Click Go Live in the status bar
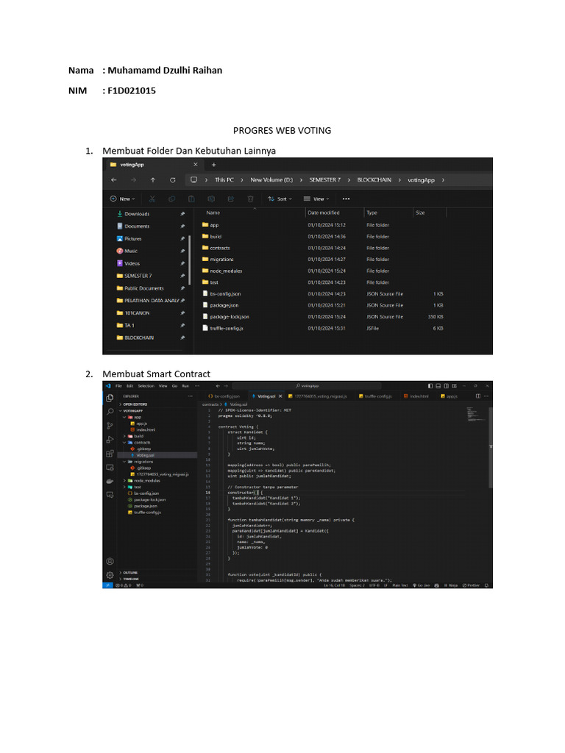 (x=424, y=585)
